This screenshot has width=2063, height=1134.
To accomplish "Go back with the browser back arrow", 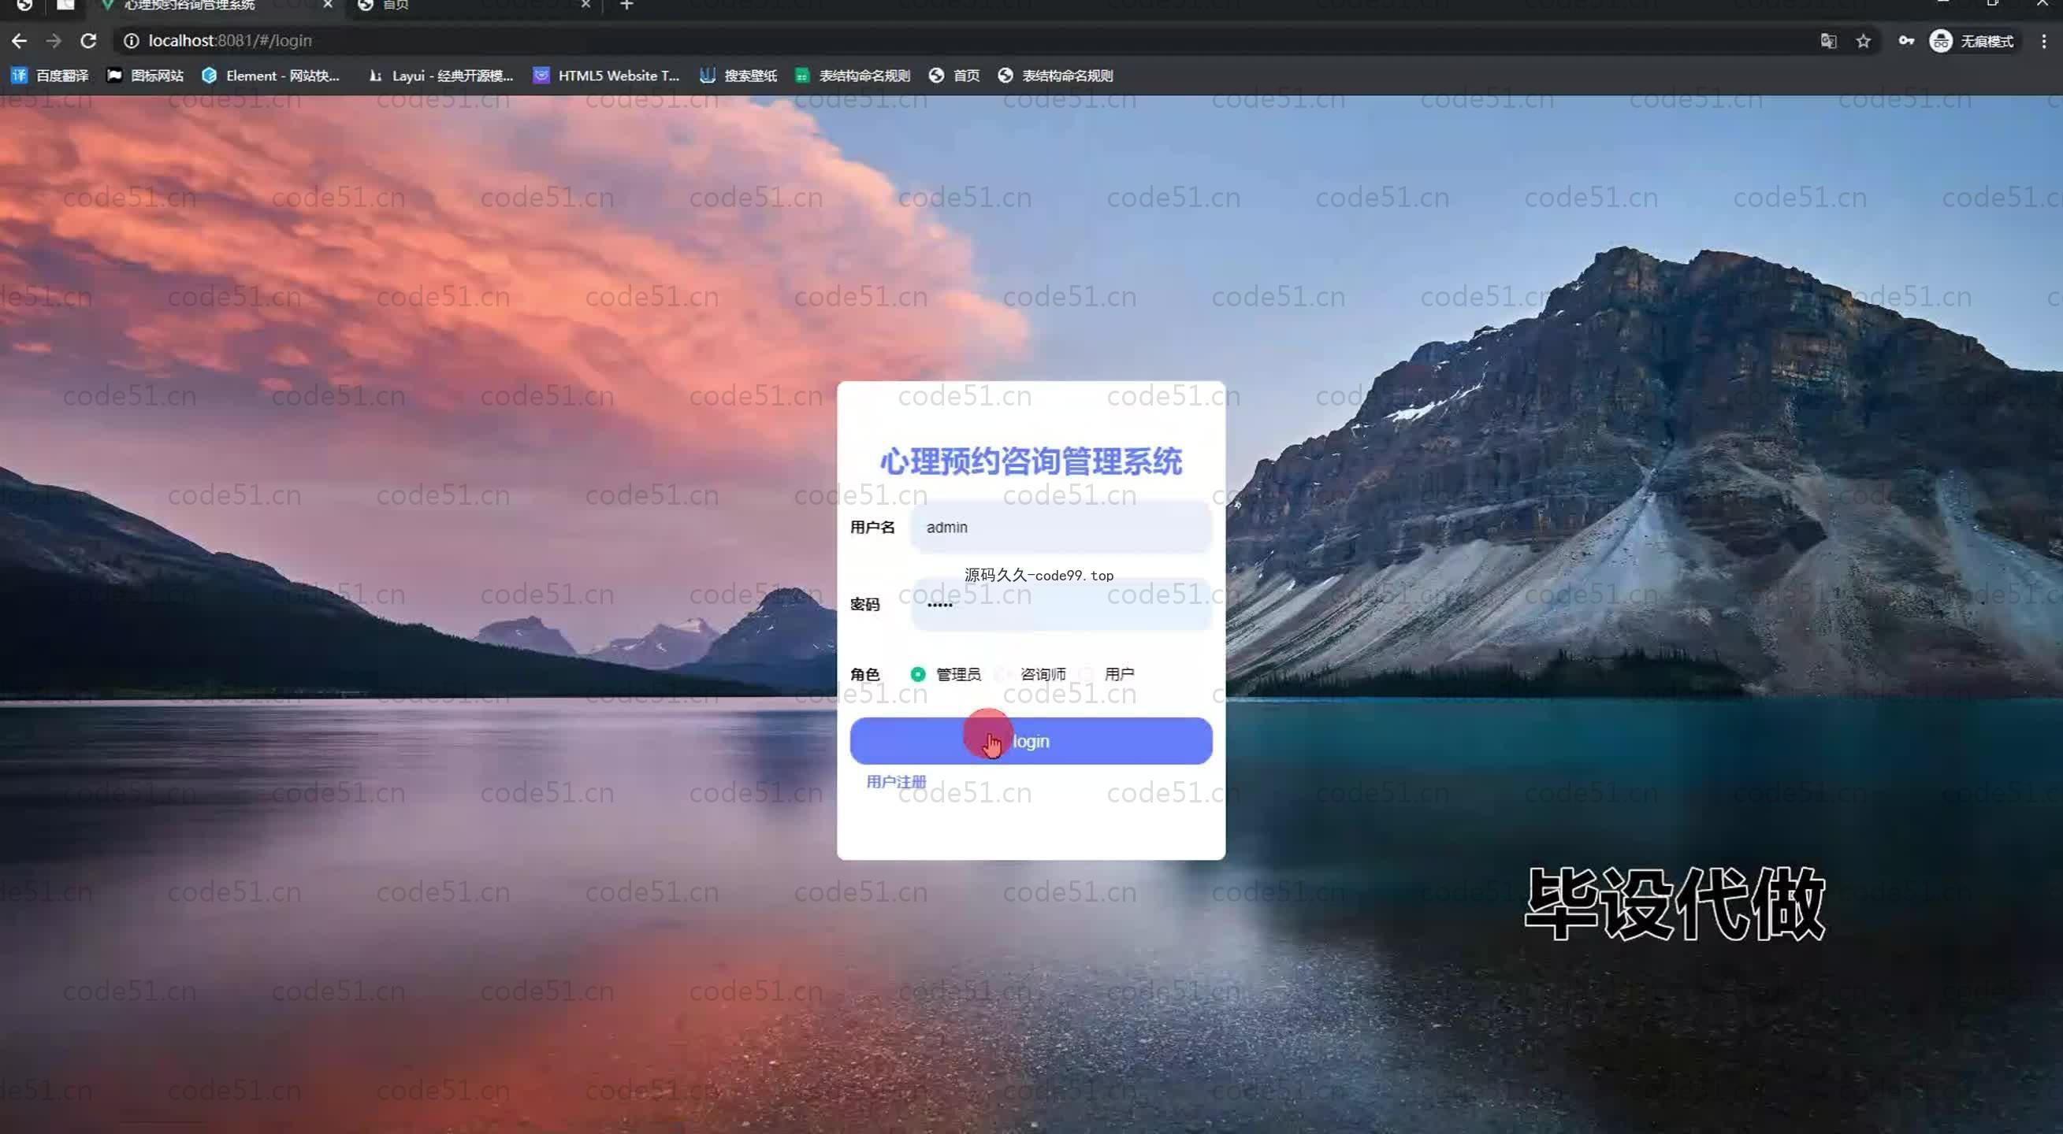I will click(19, 41).
